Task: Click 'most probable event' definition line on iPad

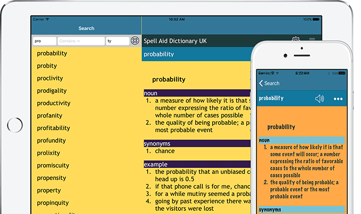Action: point(184,130)
